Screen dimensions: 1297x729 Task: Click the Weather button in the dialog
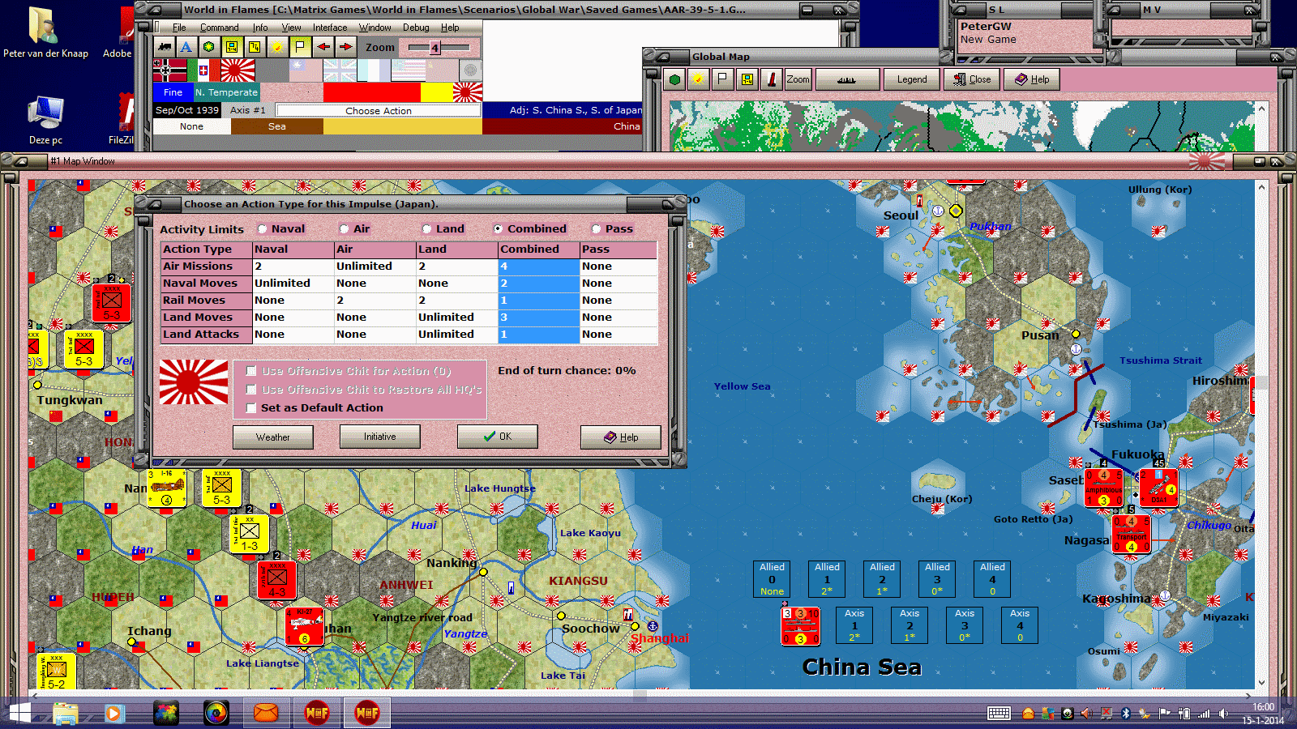[273, 437]
